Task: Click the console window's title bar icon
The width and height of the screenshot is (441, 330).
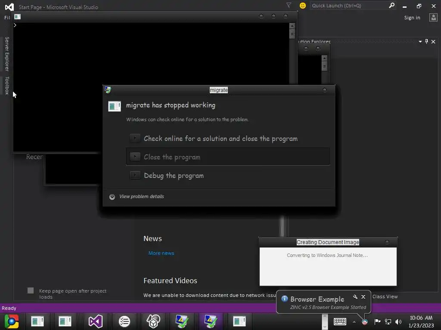Action: pyautogui.click(x=17, y=17)
